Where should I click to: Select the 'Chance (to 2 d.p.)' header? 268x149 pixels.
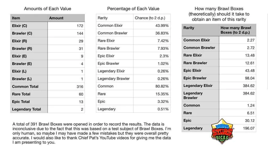tap(149, 18)
